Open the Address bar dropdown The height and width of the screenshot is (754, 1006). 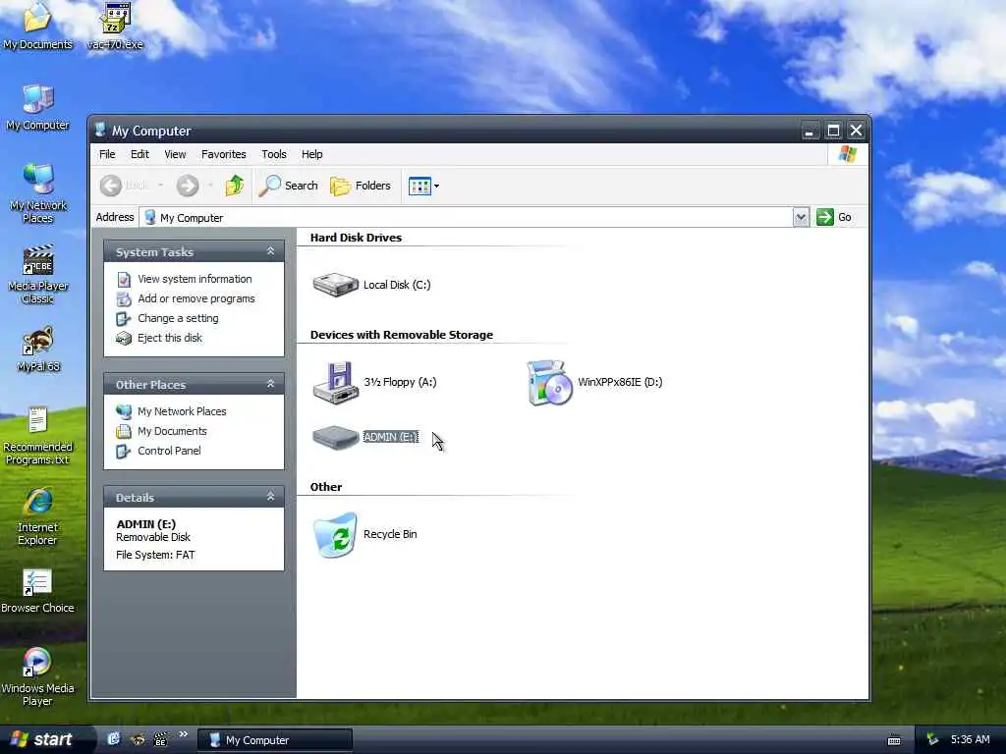point(801,217)
